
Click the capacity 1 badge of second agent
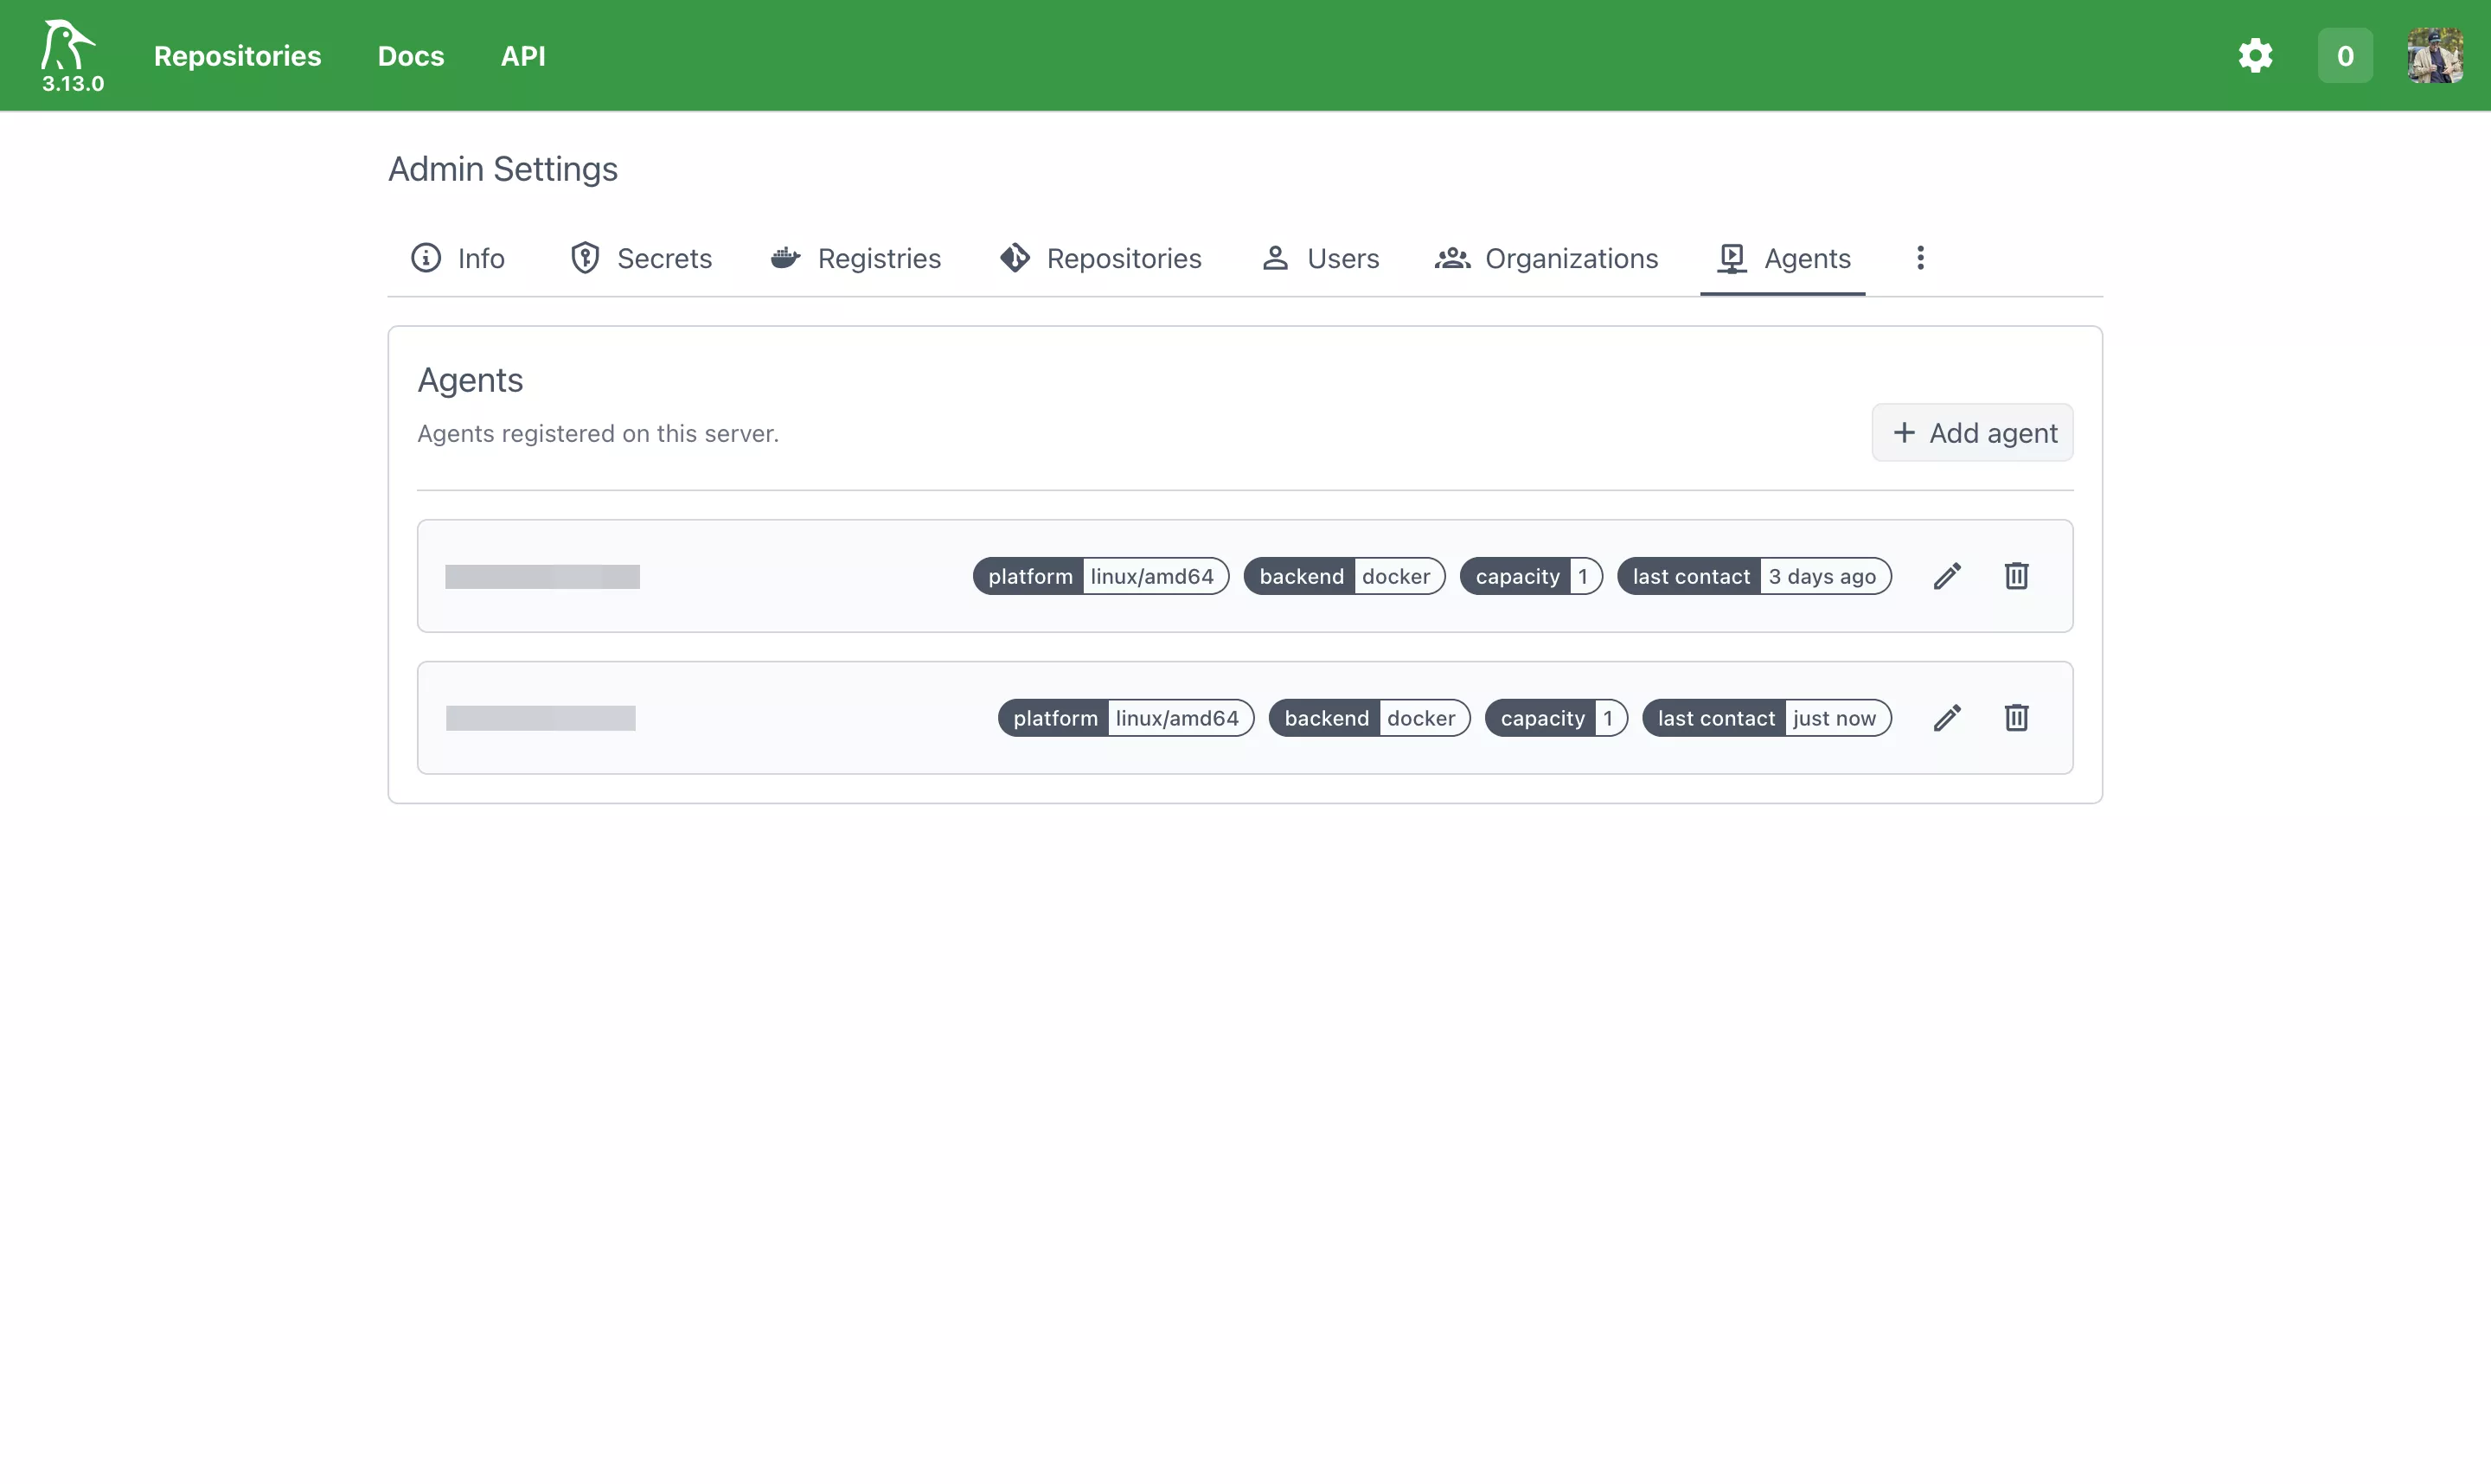point(1556,718)
